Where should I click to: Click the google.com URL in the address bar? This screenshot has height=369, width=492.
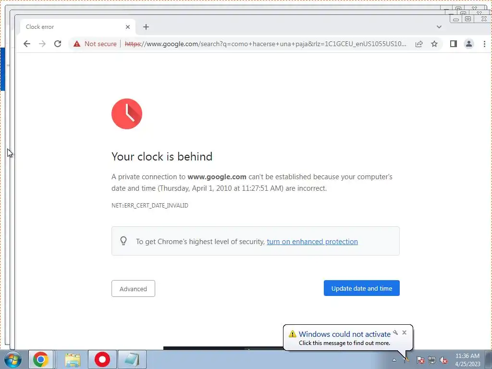265,44
